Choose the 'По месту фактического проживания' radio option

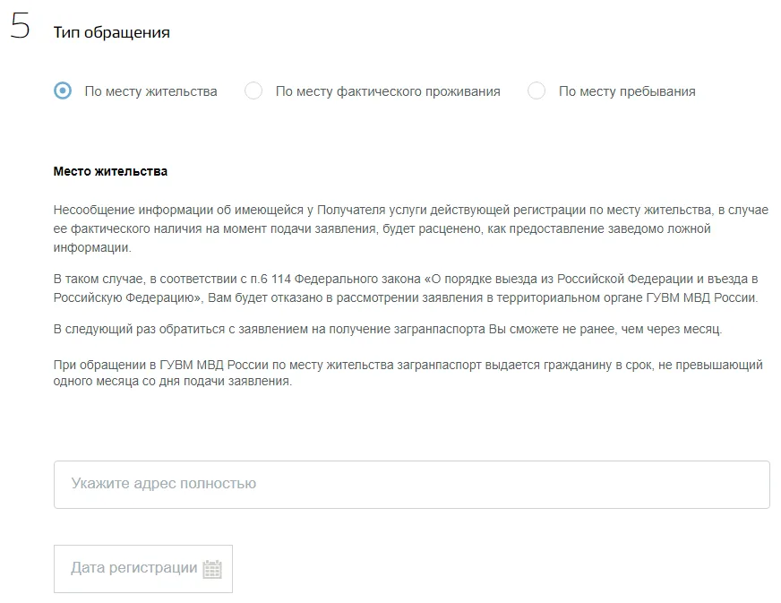click(253, 90)
